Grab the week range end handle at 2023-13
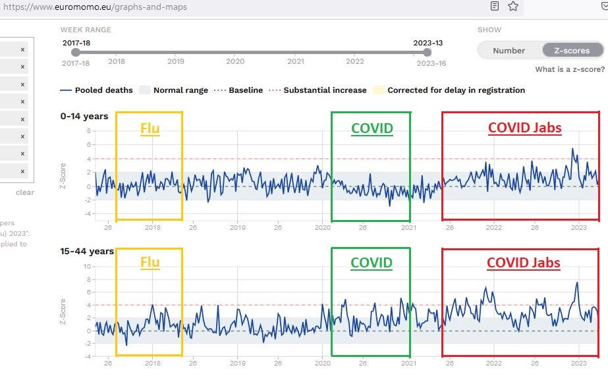Viewport: 608px width, 382px height. point(428,52)
